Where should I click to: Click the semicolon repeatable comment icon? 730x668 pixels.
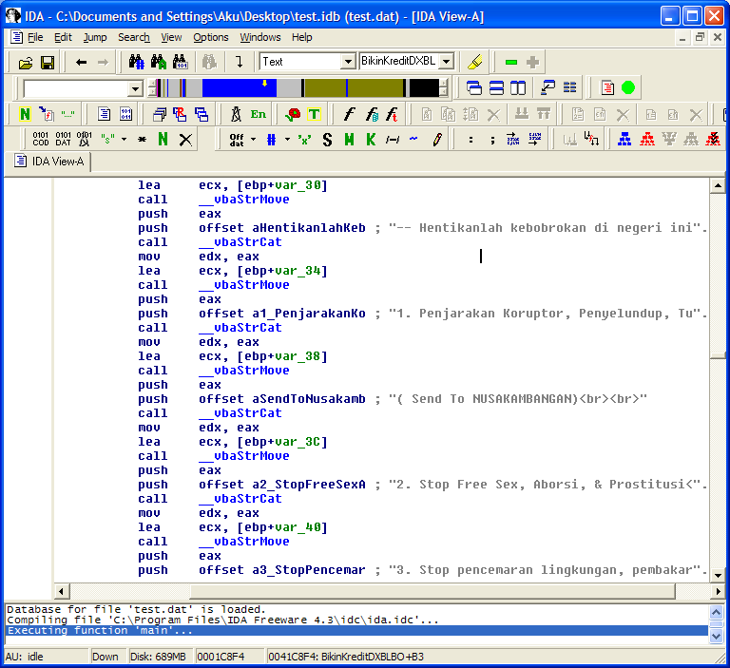click(x=492, y=140)
